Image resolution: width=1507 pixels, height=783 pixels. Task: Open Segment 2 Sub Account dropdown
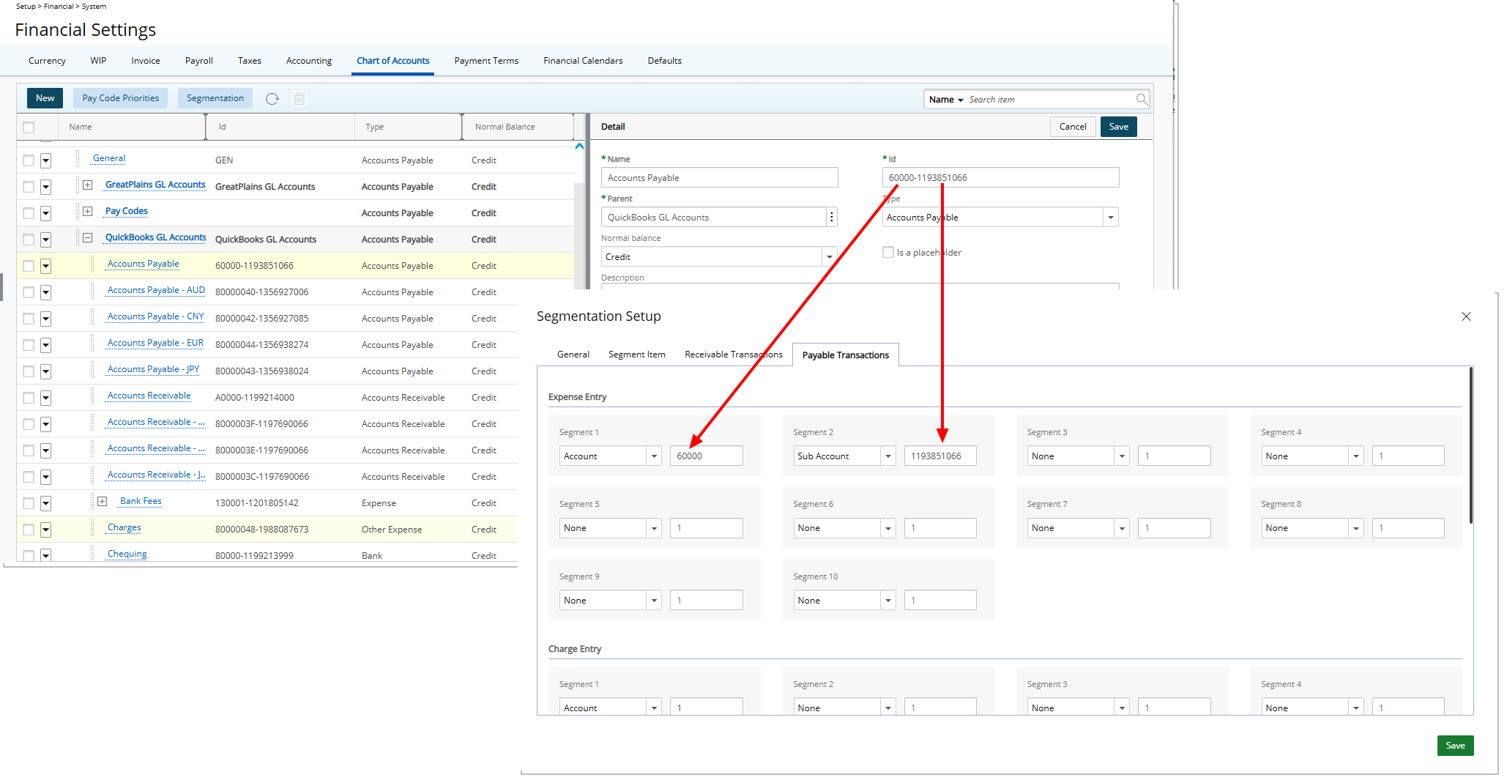(x=888, y=456)
